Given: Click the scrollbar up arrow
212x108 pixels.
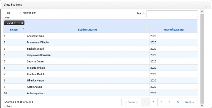Looking at the screenshot, I should (x=202, y=11).
